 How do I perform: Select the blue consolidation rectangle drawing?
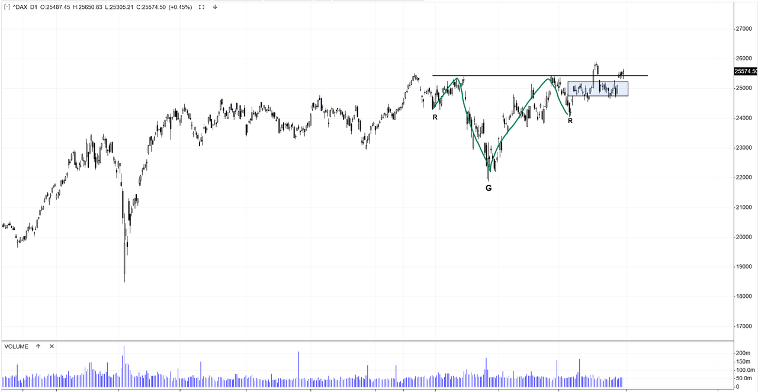(x=598, y=89)
